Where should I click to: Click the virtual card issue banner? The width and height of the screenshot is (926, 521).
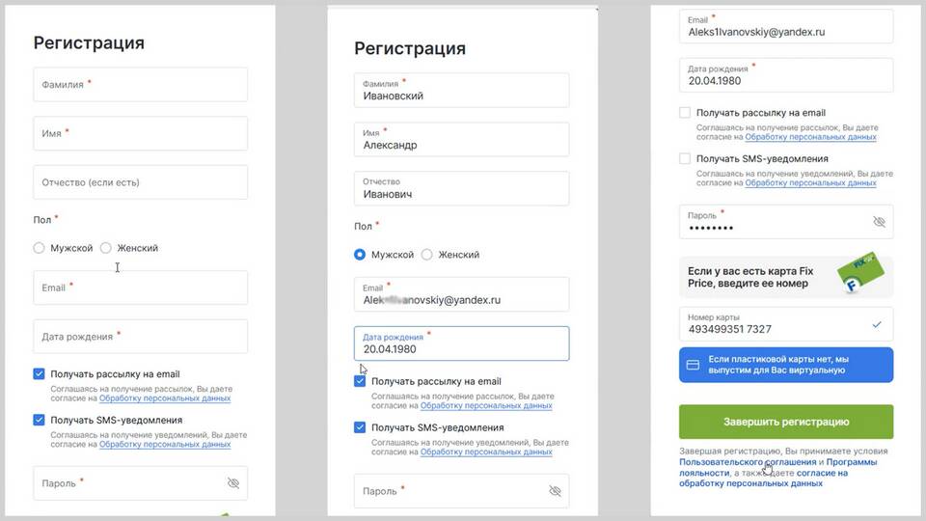786,366
